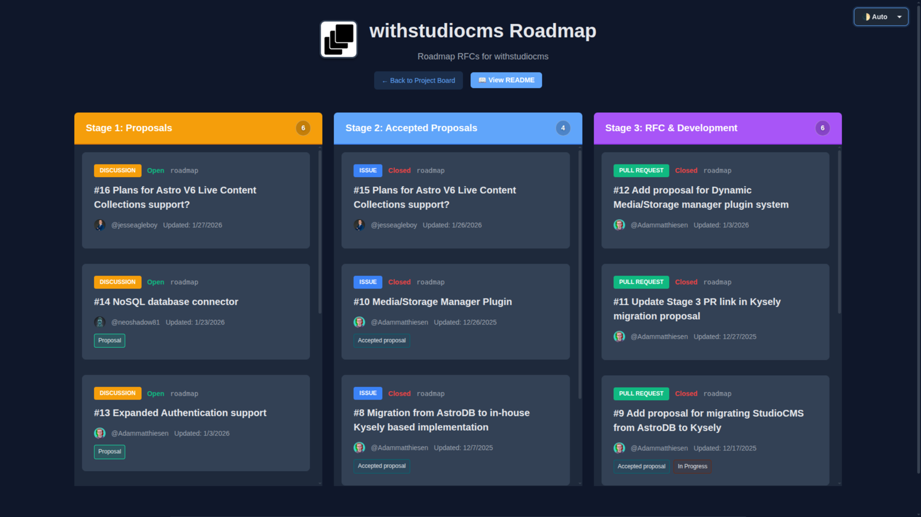Open "#14 NoSQL database connector" discussion
This screenshot has width=921, height=517.
point(166,302)
